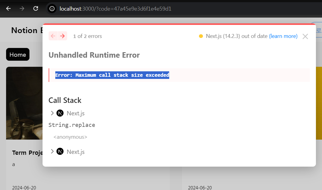Select the <anonymous> stack frame entry

pos(70,137)
